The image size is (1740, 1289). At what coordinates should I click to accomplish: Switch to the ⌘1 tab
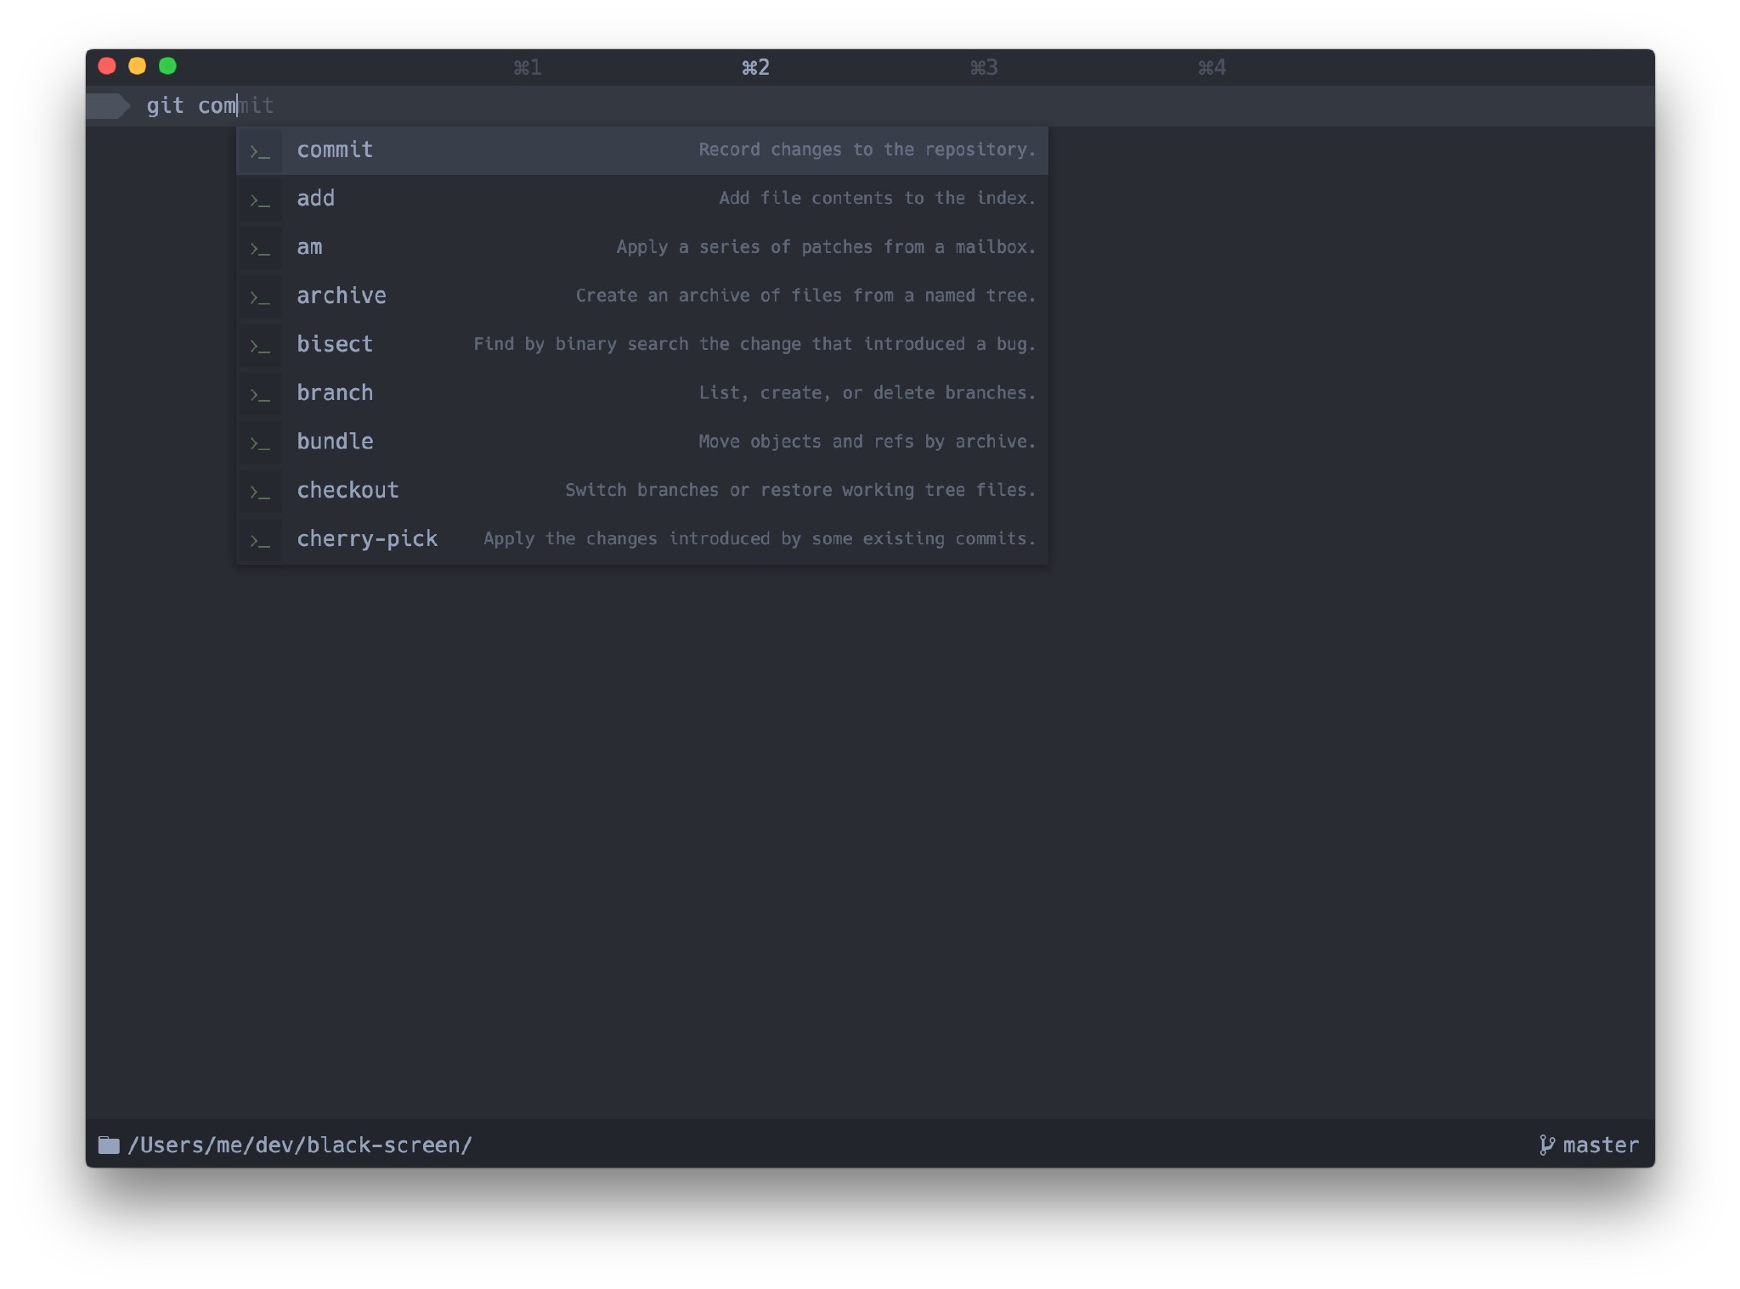coord(527,67)
